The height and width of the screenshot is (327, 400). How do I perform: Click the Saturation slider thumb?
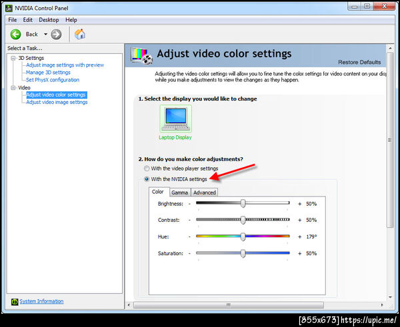tap(243, 253)
